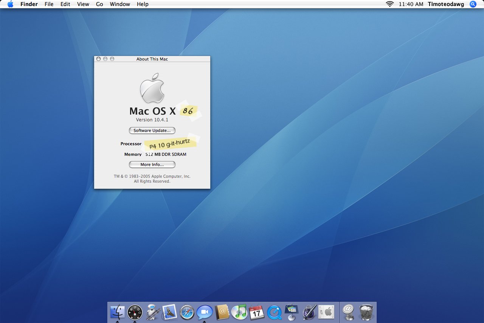This screenshot has width=484, height=323.
Task: Open the View menu
Action: click(x=83, y=4)
